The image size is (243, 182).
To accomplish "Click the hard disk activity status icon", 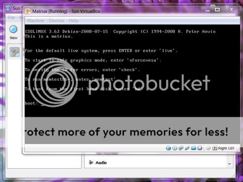I will point(168,148).
